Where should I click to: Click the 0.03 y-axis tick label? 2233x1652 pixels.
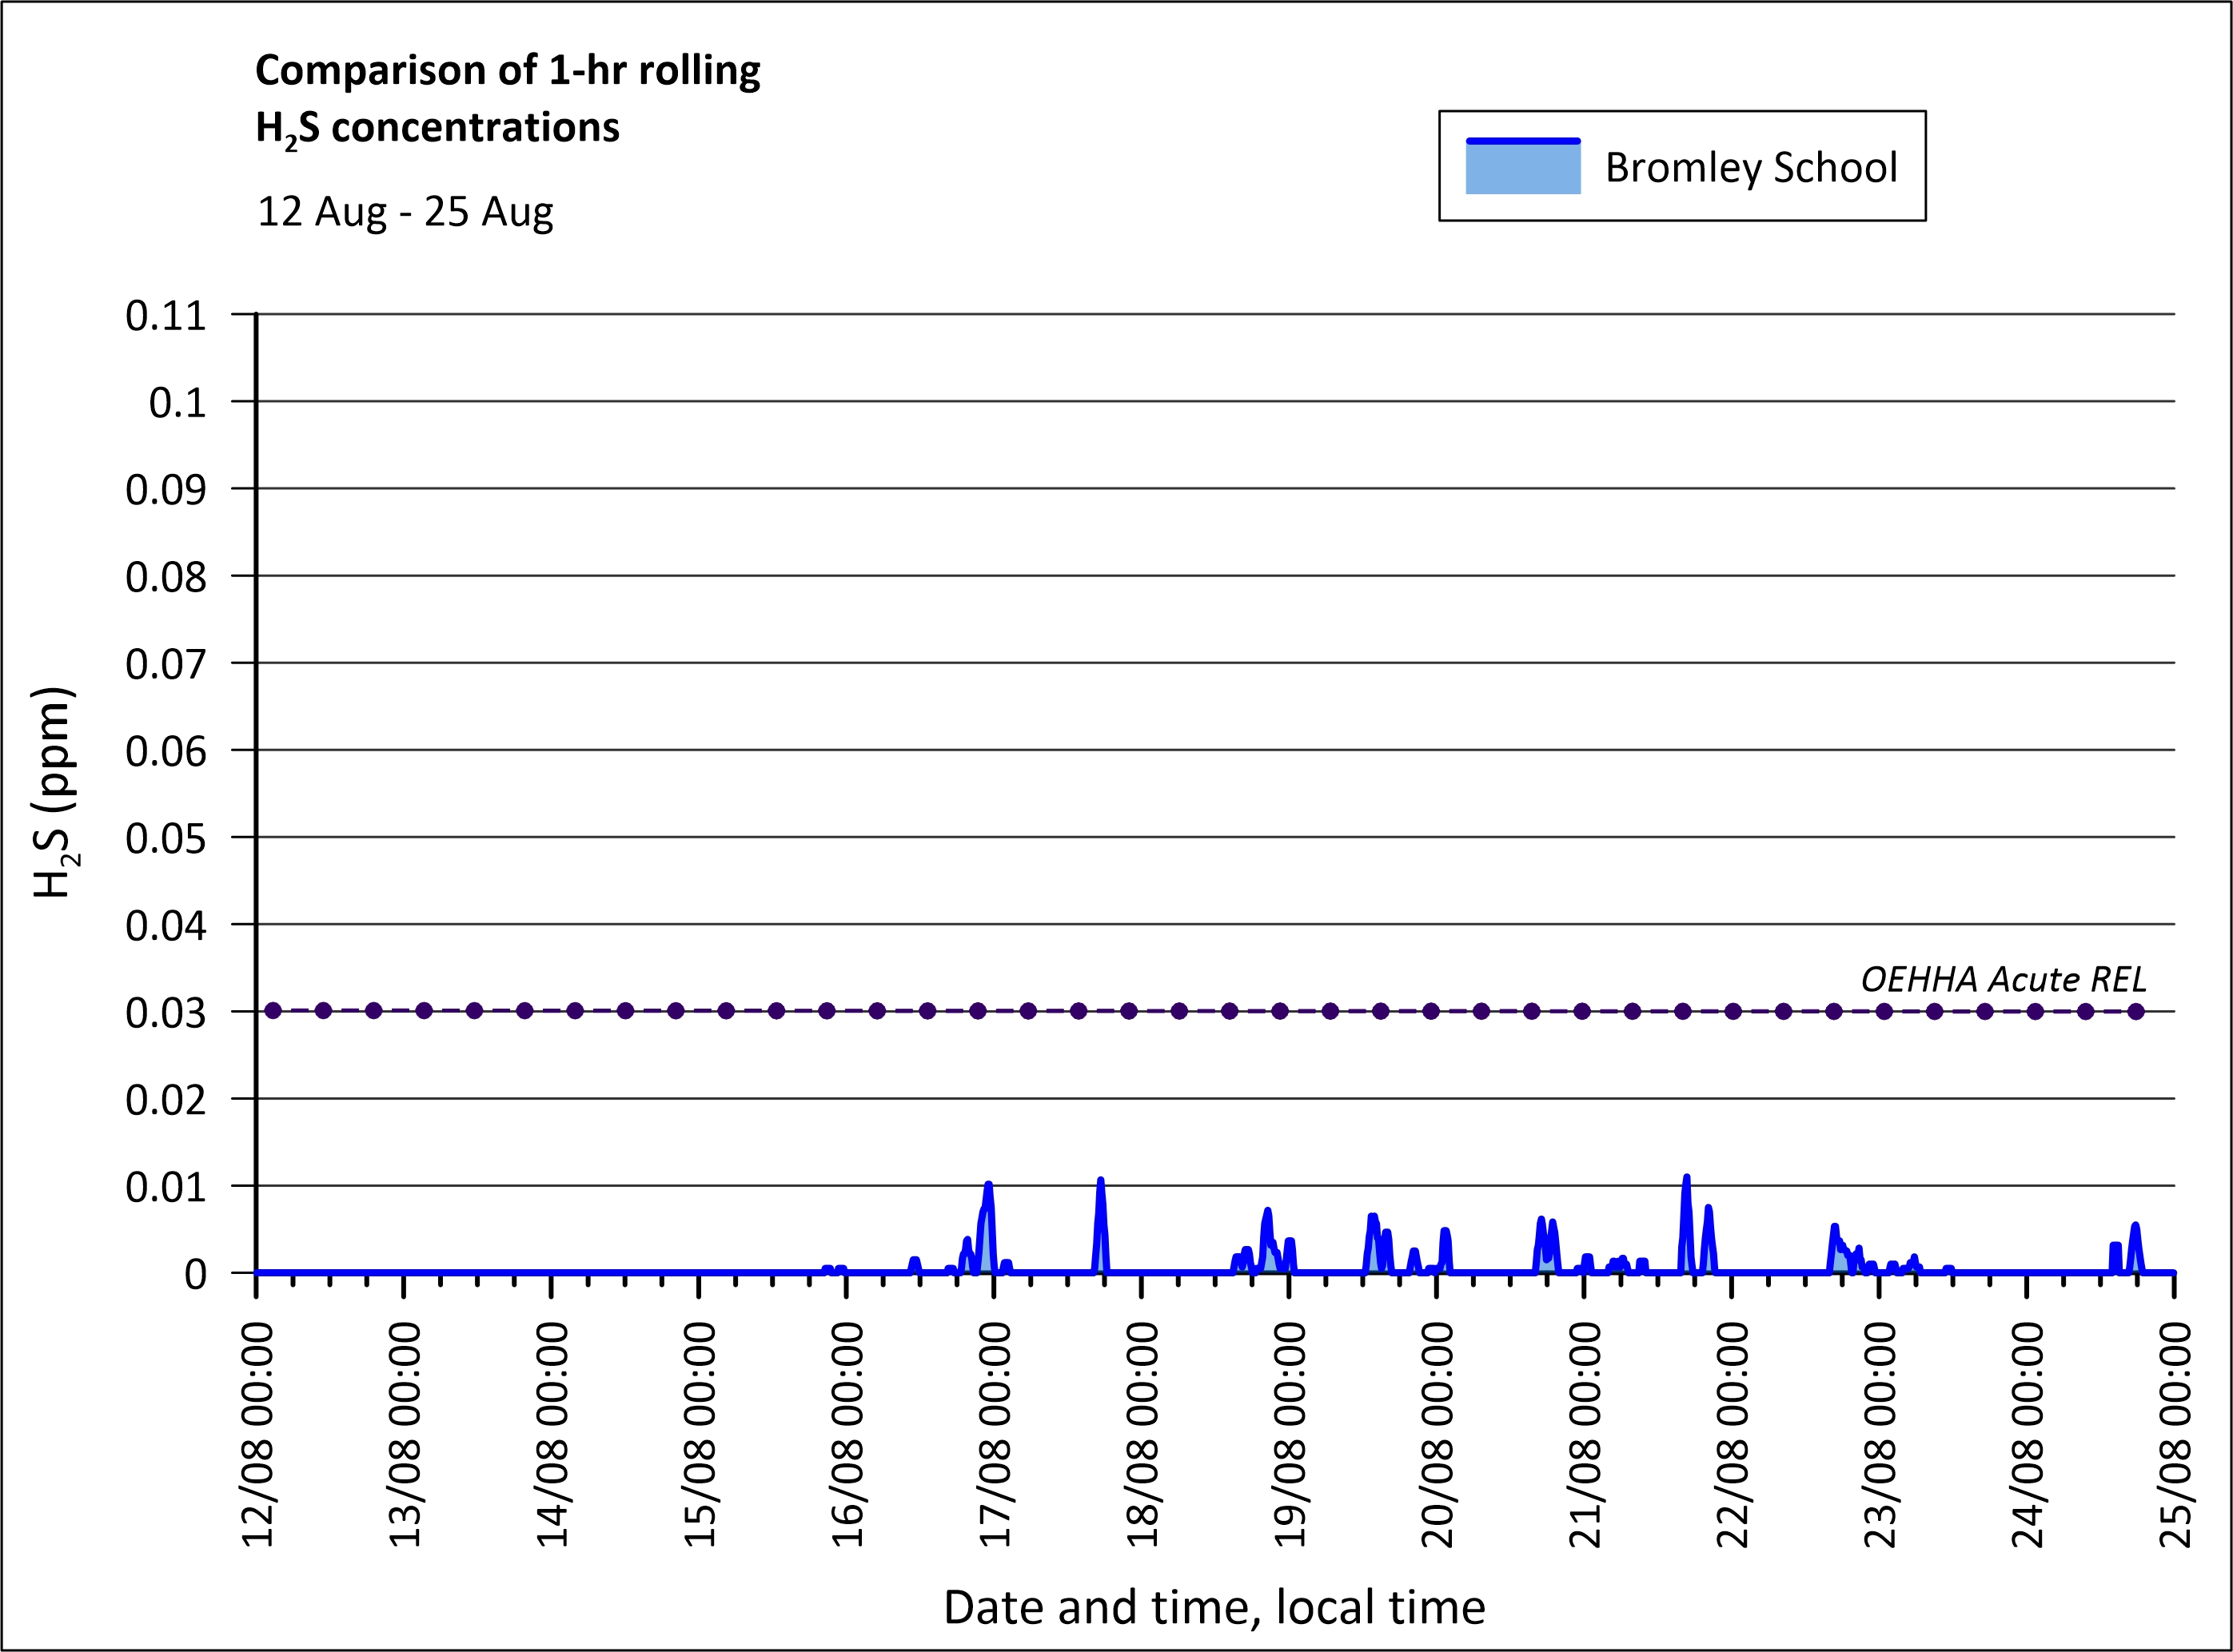pos(165,1013)
